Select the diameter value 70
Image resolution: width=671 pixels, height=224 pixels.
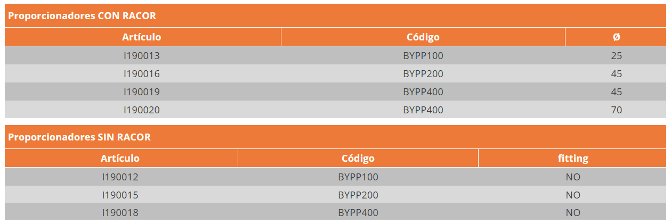pyautogui.click(x=616, y=110)
